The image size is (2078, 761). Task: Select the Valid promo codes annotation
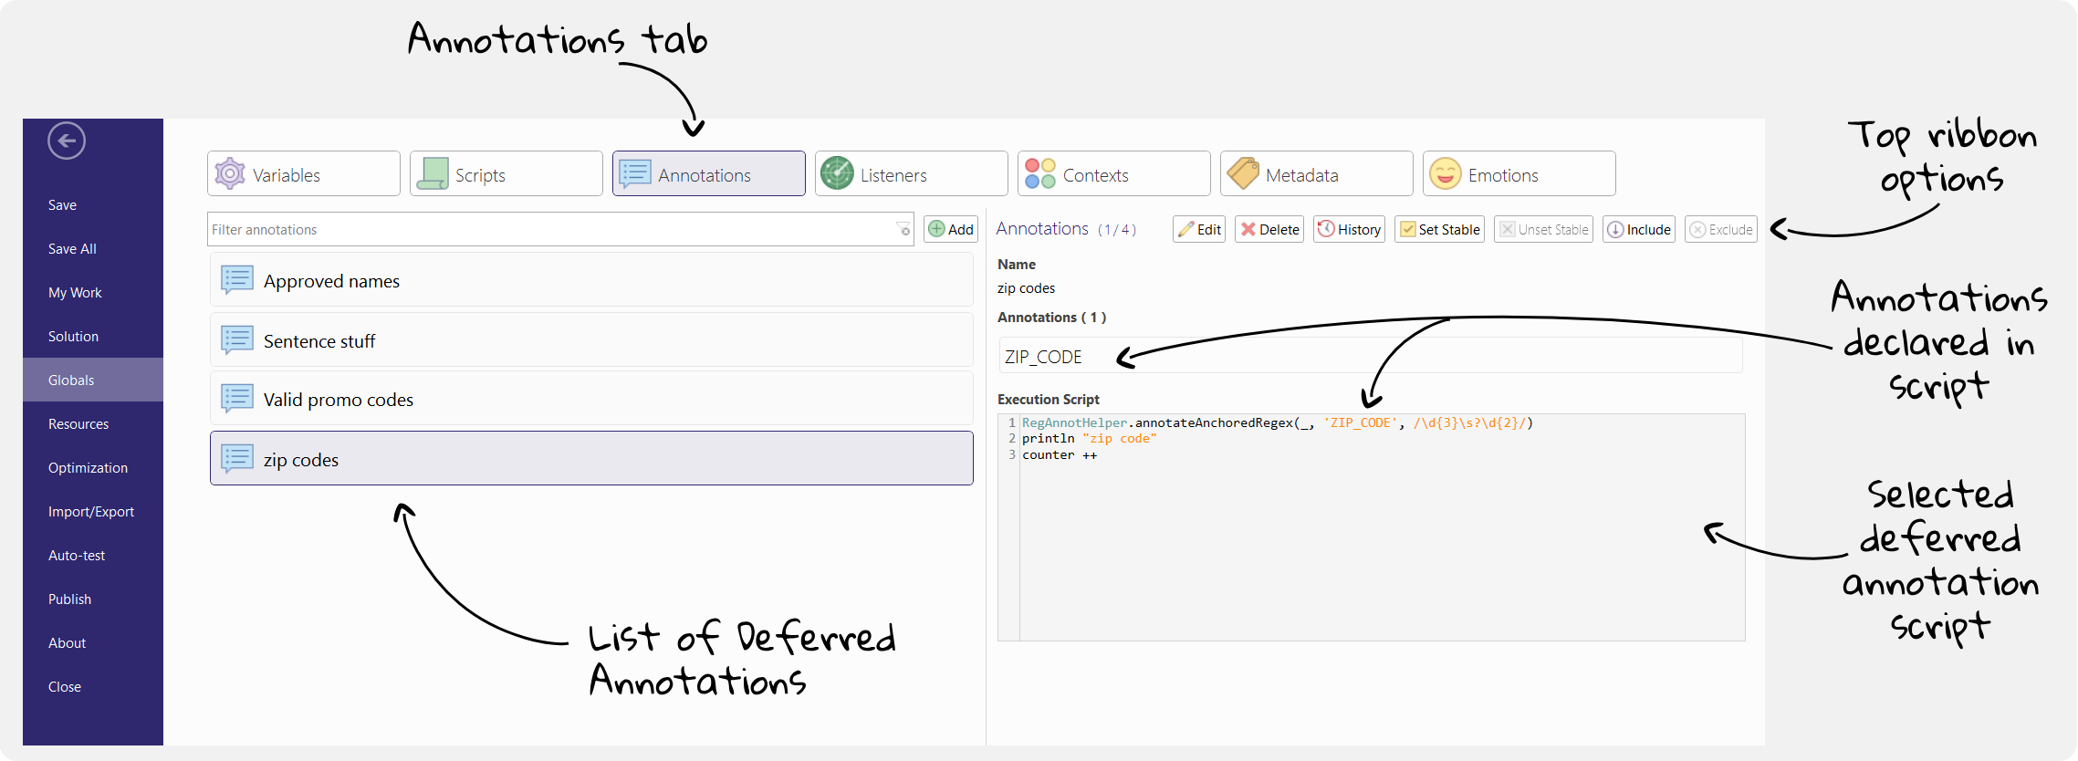point(591,399)
